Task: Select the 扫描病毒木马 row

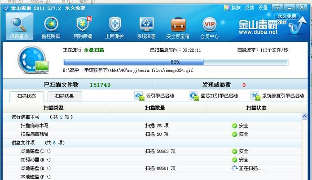Action: click(x=152, y=126)
